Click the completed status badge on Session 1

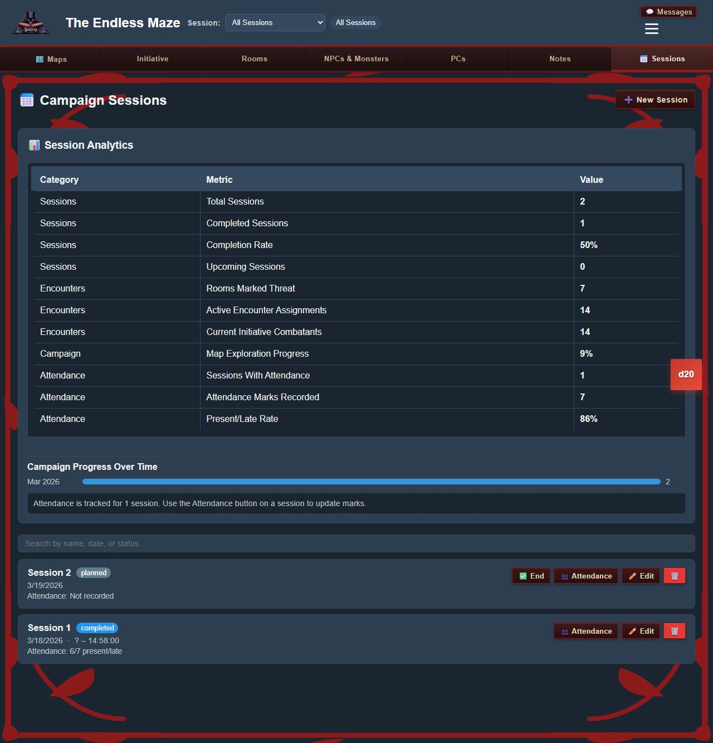coord(97,628)
